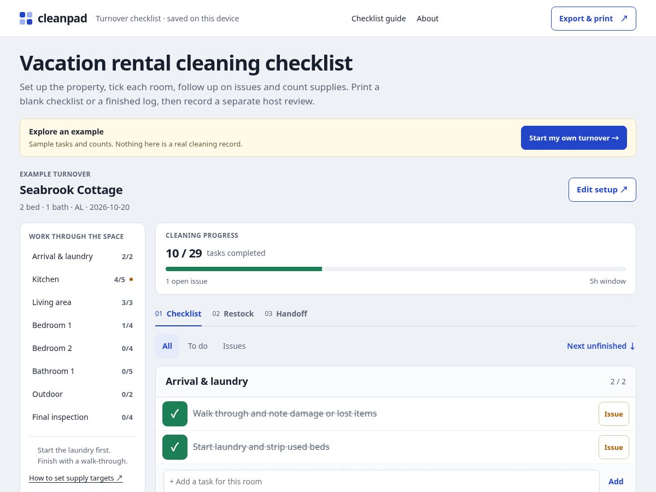Click the cleanpad logo icon
Viewport: 656px width, 492px height.
click(26, 18)
